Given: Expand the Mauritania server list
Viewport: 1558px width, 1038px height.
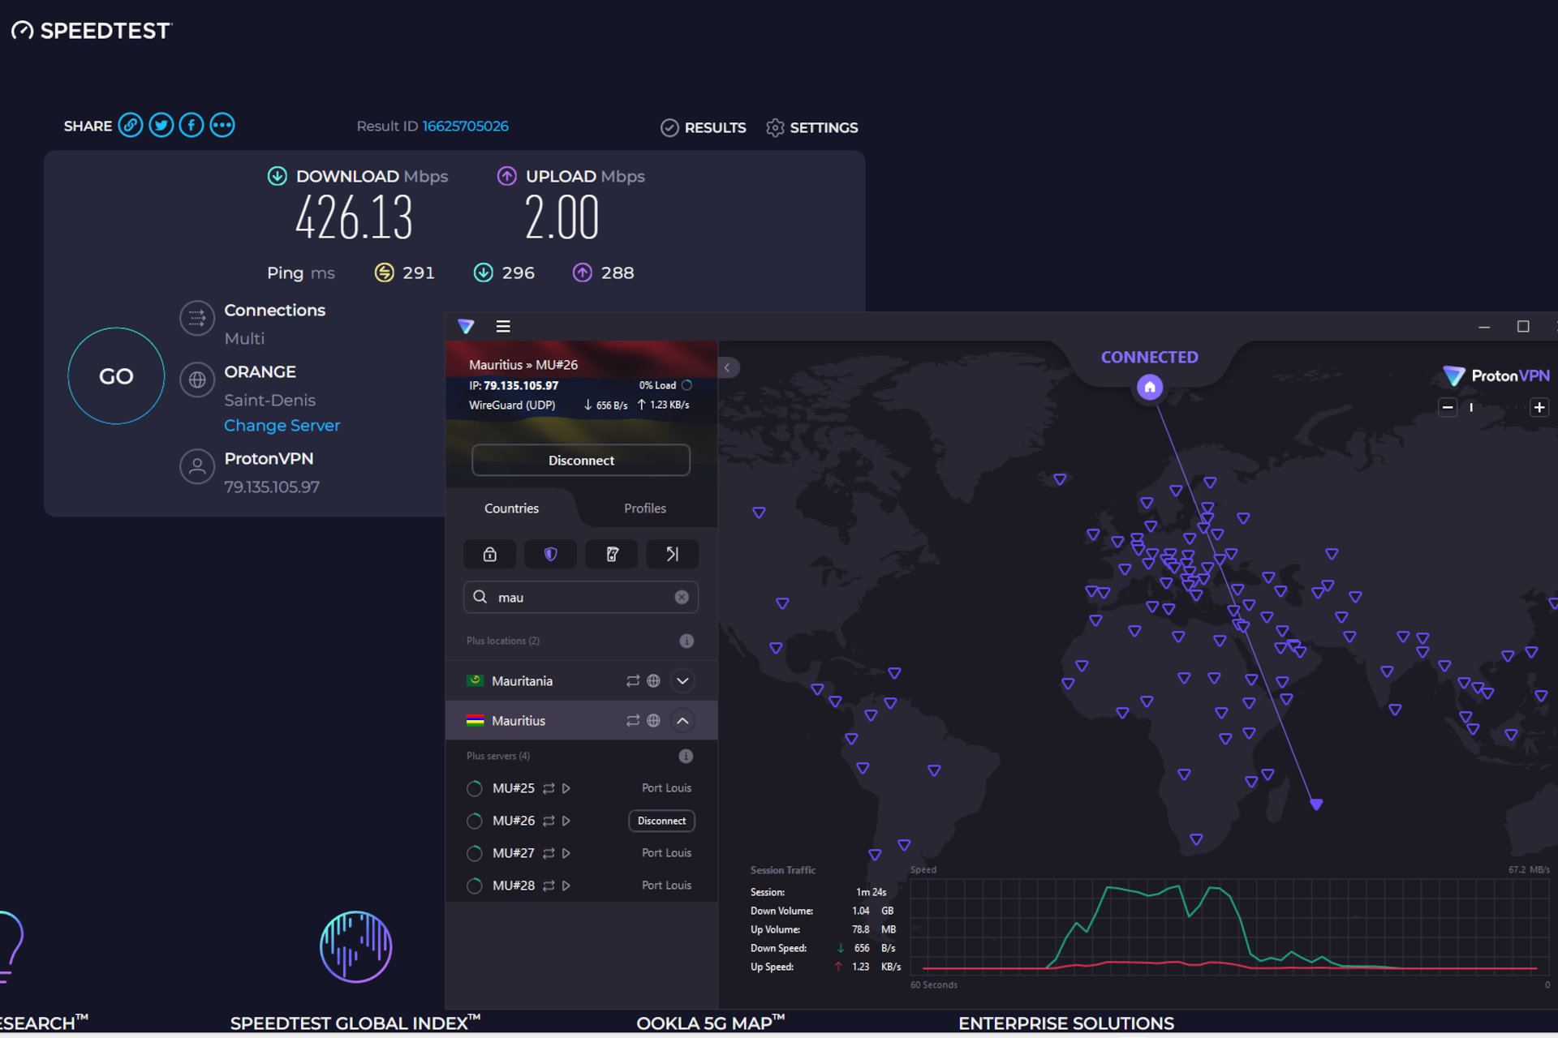Looking at the screenshot, I should [685, 680].
